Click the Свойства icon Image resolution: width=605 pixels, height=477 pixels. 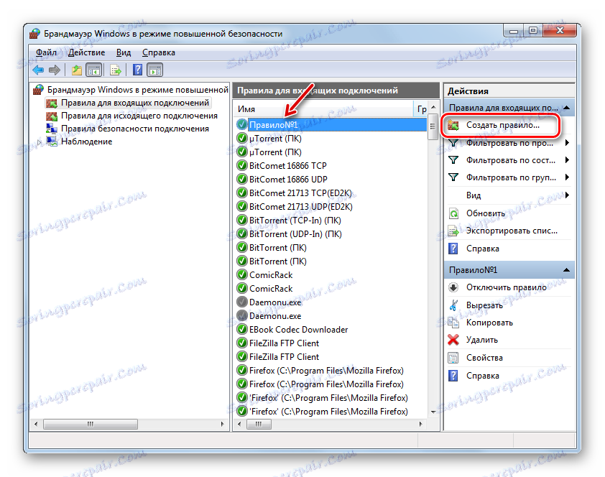pyautogui.click(x=453, y=358)
